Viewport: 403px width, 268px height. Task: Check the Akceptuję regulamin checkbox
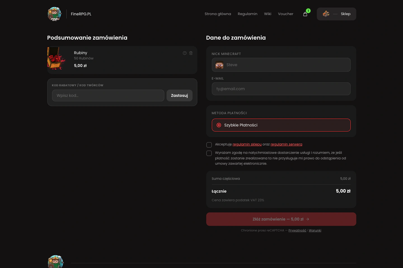[209, 145]
